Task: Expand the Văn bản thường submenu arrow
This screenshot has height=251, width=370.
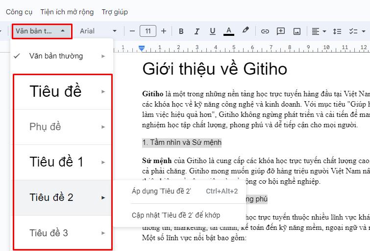Action: point(103,56)
